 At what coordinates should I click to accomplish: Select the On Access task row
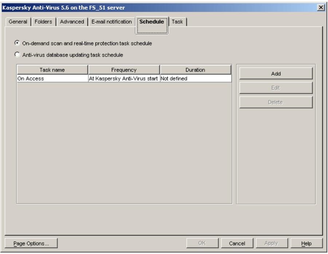coord(124,79)
